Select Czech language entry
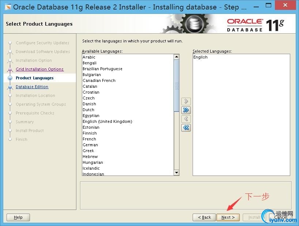 coord(128,98)
